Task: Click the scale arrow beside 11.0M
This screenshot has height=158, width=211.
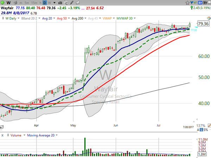Action: [197, 139]
